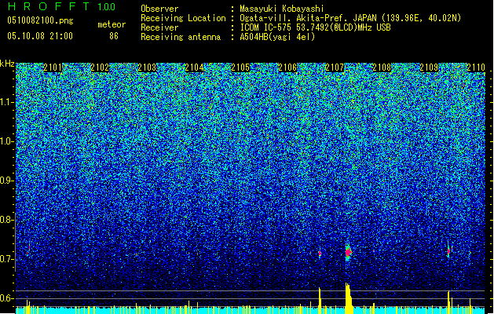The image size is (494, 314).
Task: Click the 0.8 kHz axis label
Action: coord(6,220)
